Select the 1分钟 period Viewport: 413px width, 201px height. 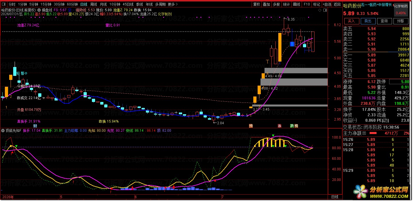point(22,4)
